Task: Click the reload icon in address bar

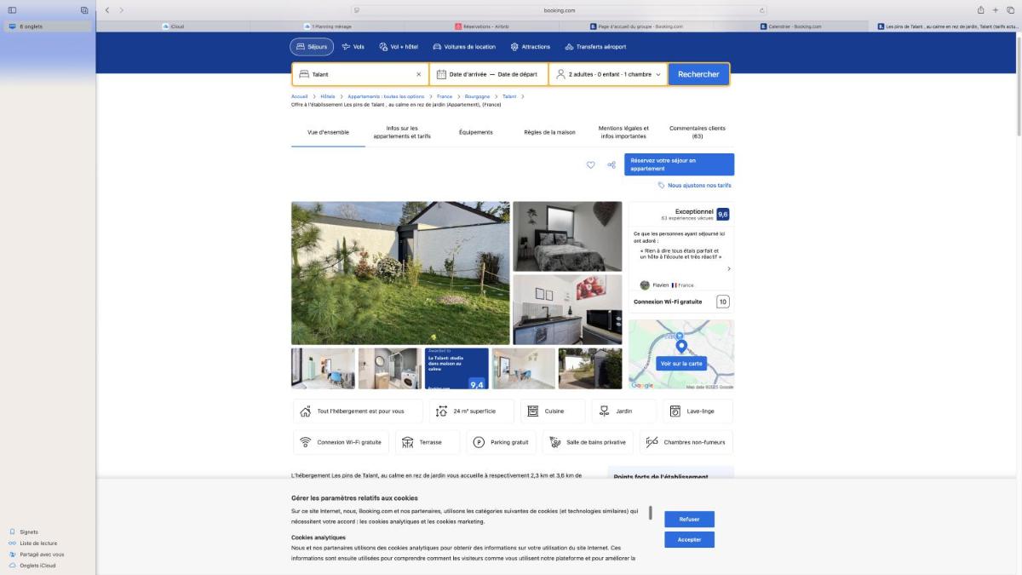Action: [762, 10]
